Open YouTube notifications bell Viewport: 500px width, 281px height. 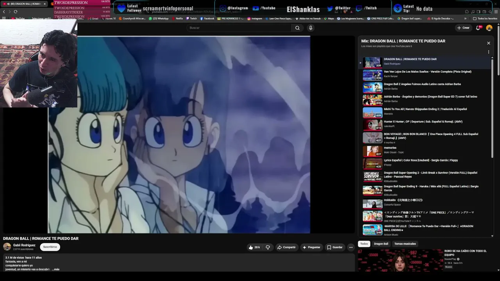click(x=478, y=28)
